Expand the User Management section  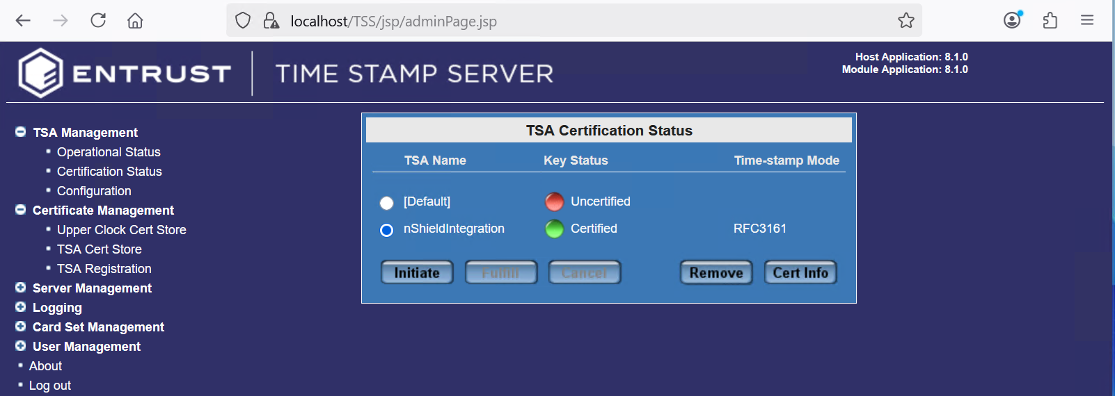[21, 346]
